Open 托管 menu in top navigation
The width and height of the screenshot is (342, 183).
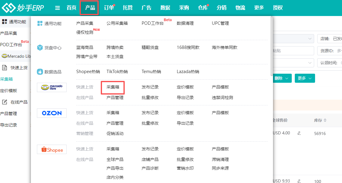128,8
